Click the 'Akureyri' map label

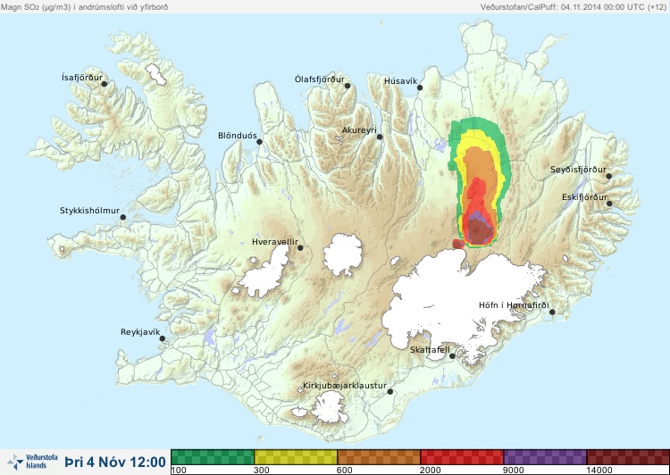click(359, 130)
